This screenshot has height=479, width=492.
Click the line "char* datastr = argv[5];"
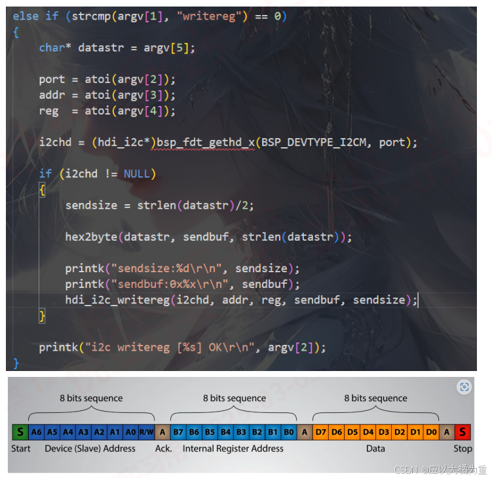(x=117, y=48)
